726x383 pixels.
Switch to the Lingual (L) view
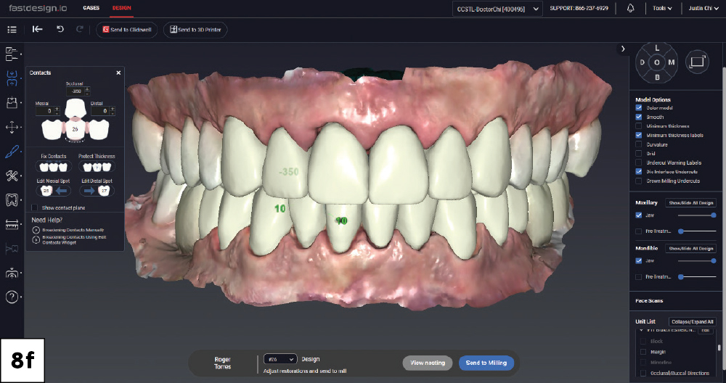[x=656, y=48]
